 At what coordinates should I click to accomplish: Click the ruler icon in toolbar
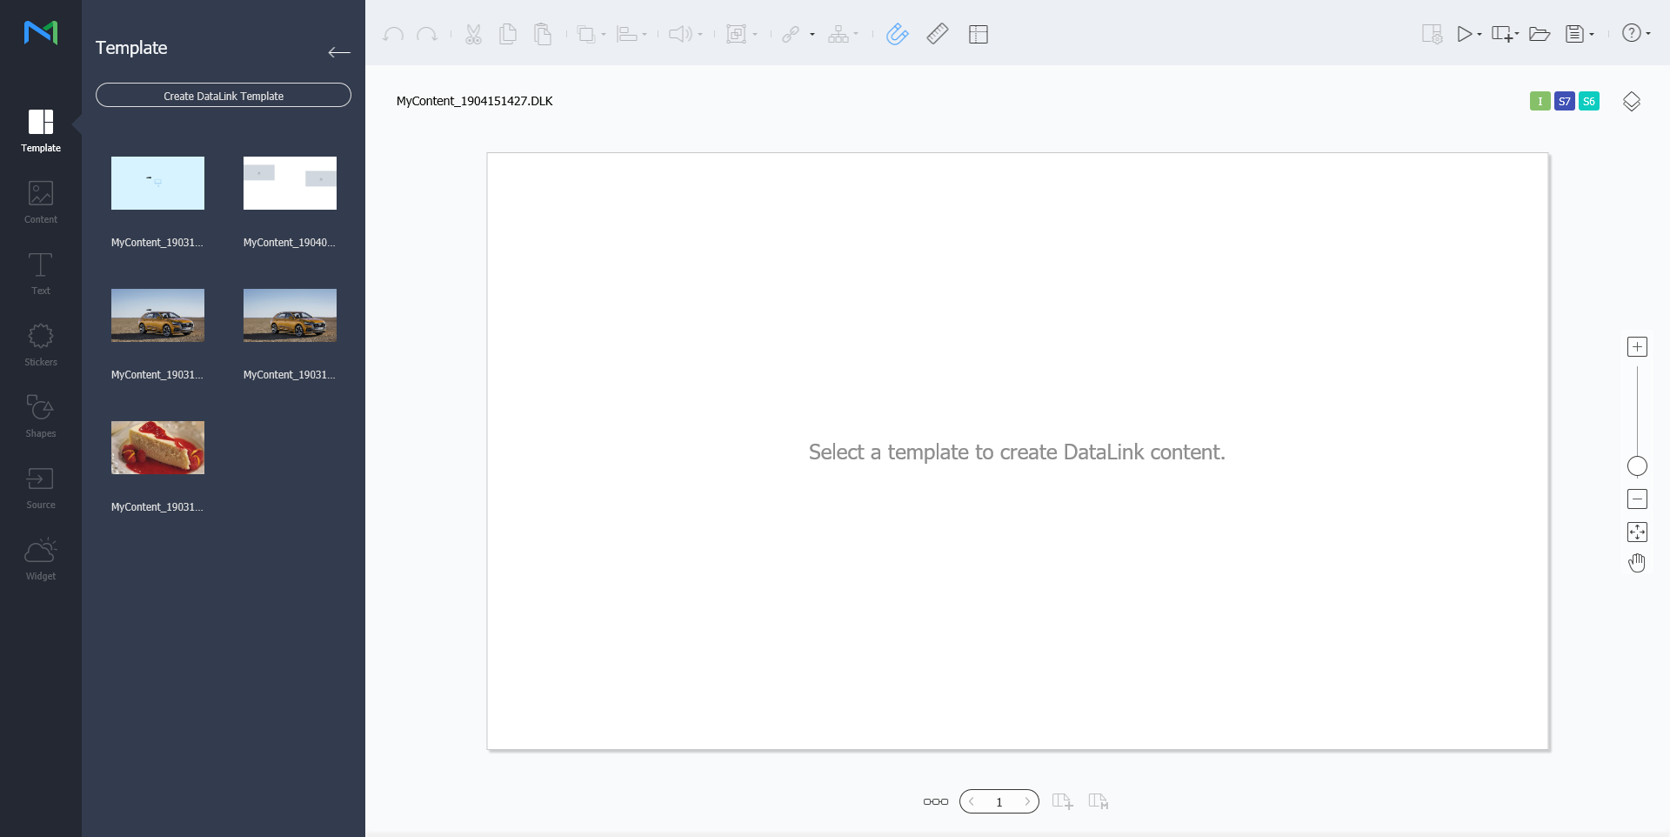pos(938,34)
